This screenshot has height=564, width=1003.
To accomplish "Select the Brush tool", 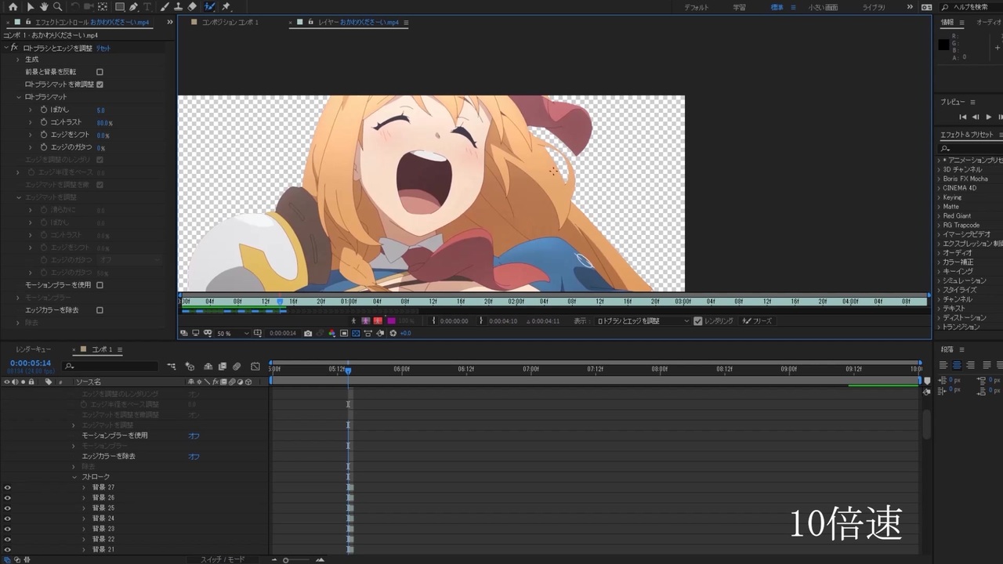I will pyautogui.click(x=163, y=6).
